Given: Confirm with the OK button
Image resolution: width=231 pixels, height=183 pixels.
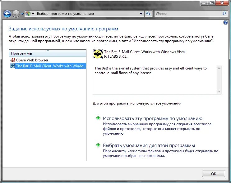Looking at the screenshot, I should pyautogui.click(x=214, y=174).
